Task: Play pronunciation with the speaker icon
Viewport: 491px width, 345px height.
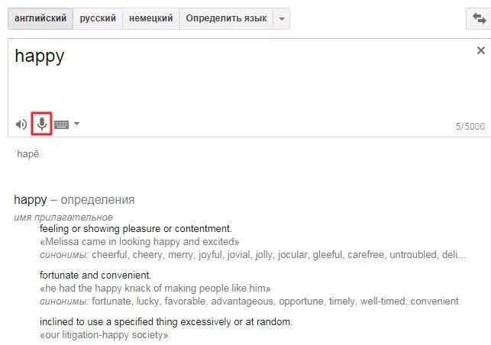Action: 21,124
